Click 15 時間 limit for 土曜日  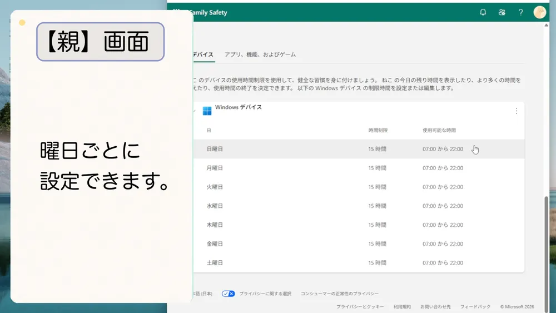point(377,262)
